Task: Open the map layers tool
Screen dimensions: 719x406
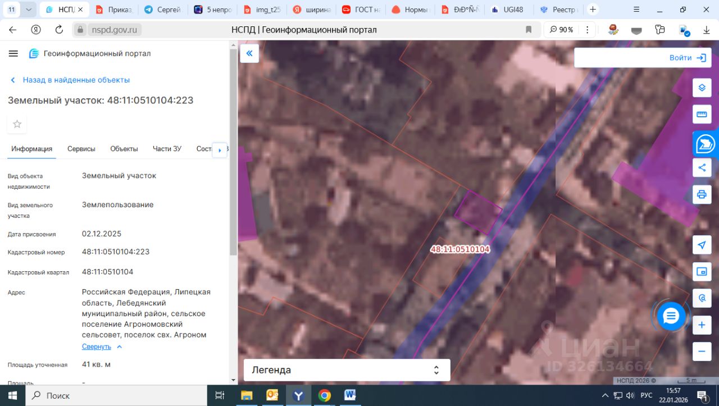Action: click(702, 88)
